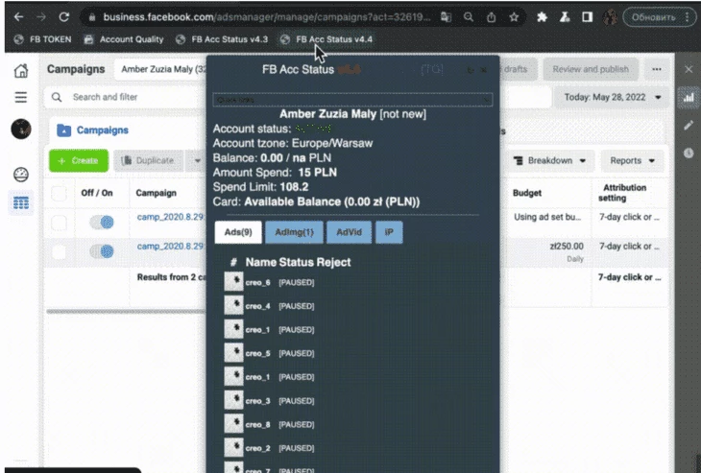The width and height of the screenshot is (701, 473).
Task: Open the Account Quality bookmark
Action: pos(124,39)
